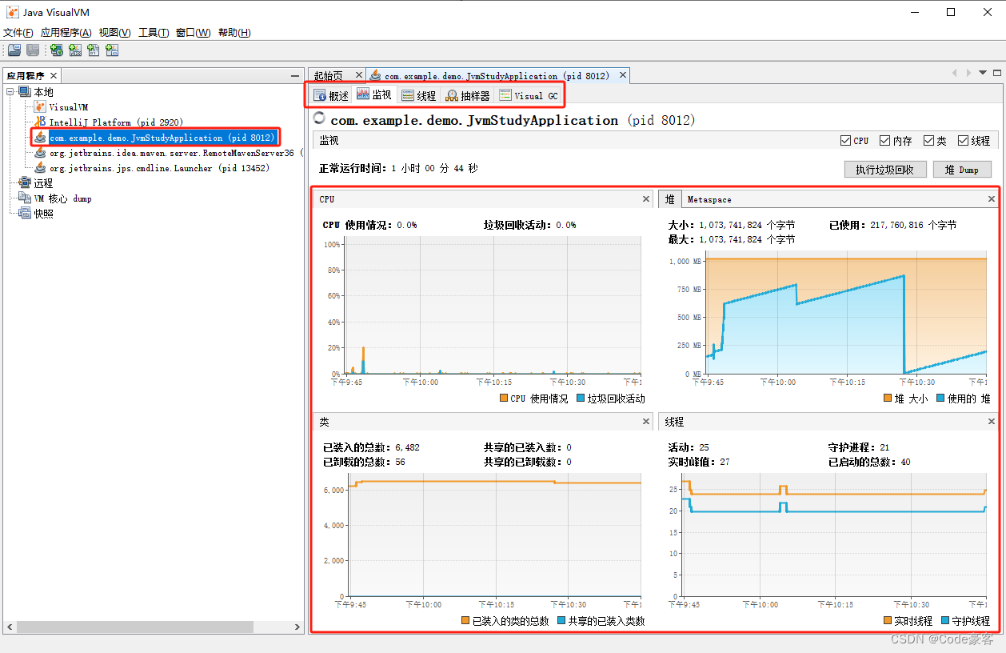
Task: Click the Add JMX Connection toolbar icon
Action: [x=75, y=50]
